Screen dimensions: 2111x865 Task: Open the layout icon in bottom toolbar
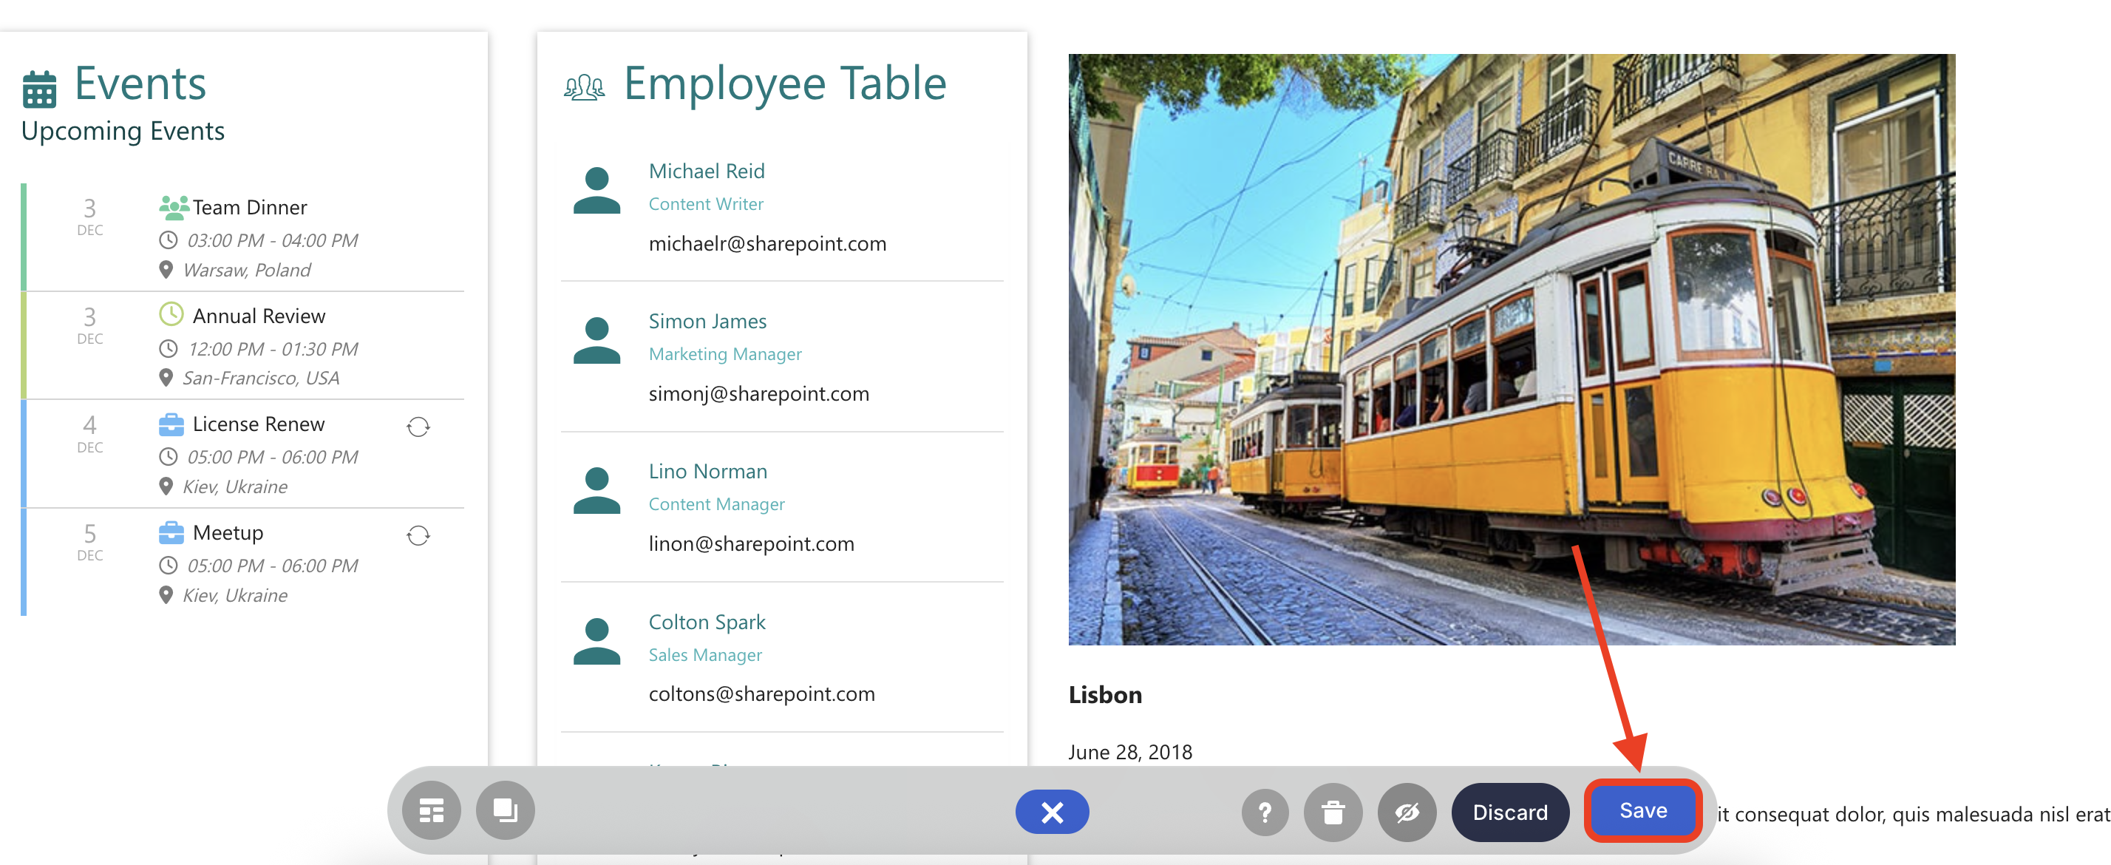pyautogui.click(x=431, y=811)
